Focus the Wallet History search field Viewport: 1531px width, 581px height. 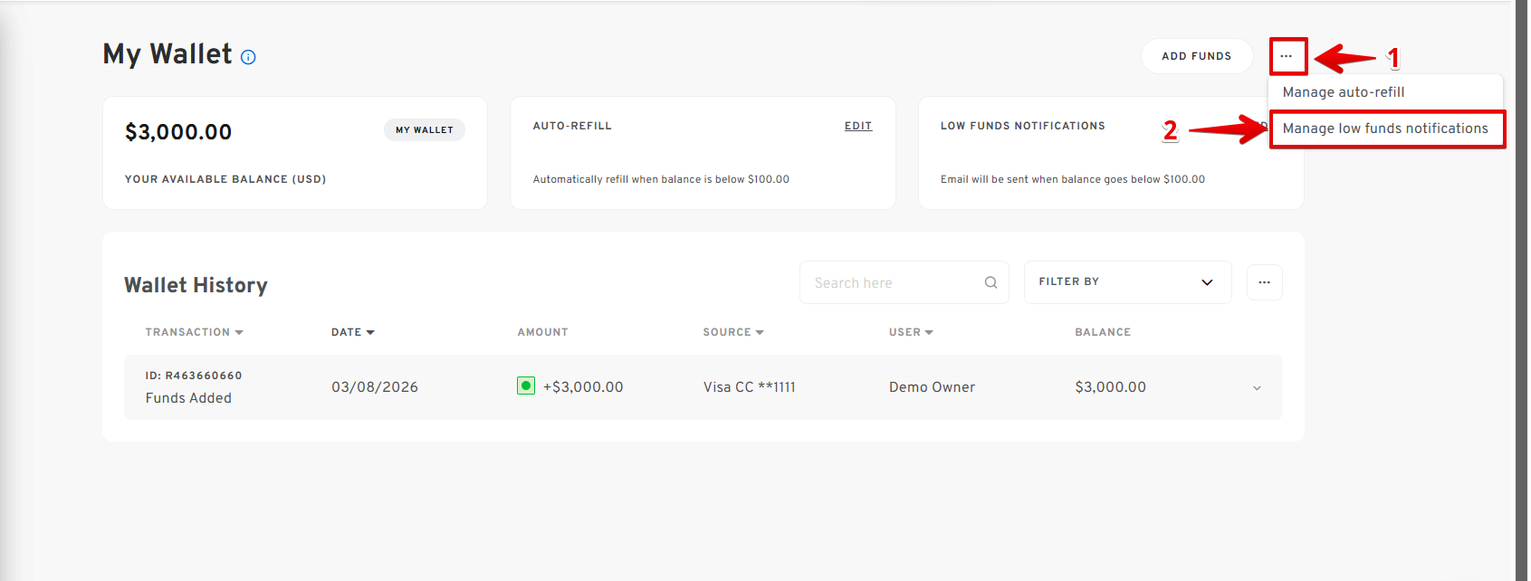coord(892,283)
